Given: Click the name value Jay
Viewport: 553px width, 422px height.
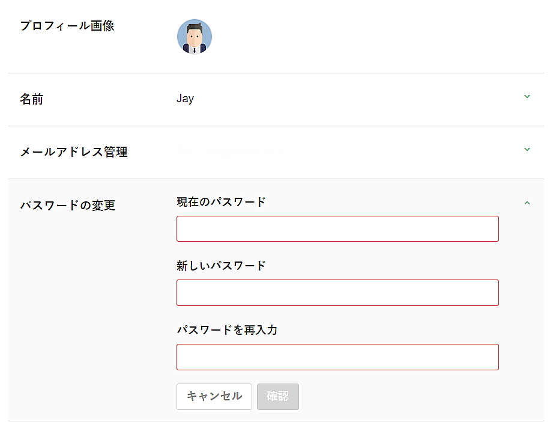Looking at the screenshot, I should coord(185,99).
